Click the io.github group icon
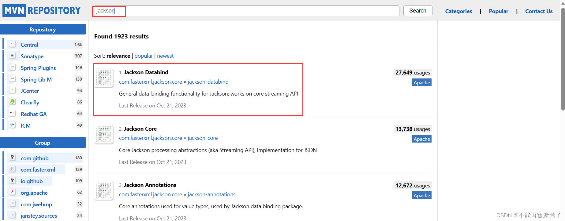The image size is (565, 221). coord(13,181)
